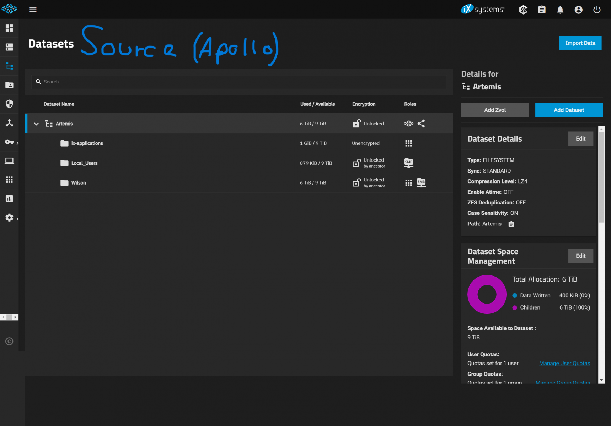Edit the Dataset Details card
This screenshot has width=611, height=426.
pos(581,139)
